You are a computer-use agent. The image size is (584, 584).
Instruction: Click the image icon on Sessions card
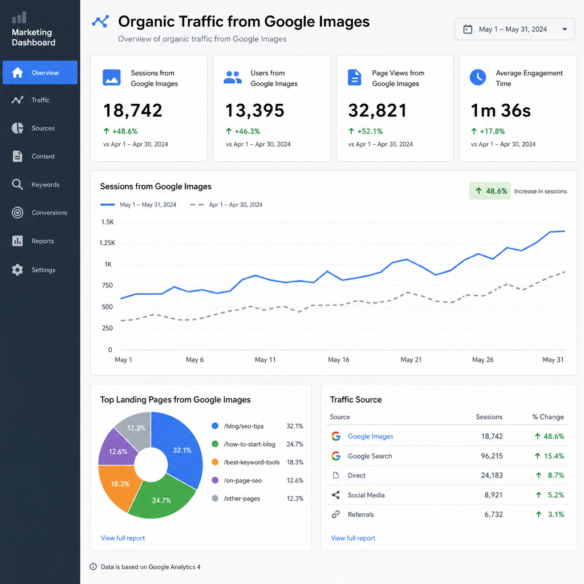pyautogui.click(x=111, y=78)
